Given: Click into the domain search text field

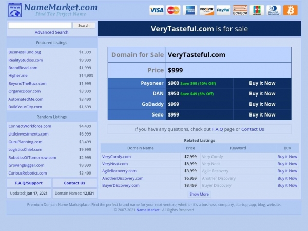Looking at the screenshot, I should [x=40, y=25].
